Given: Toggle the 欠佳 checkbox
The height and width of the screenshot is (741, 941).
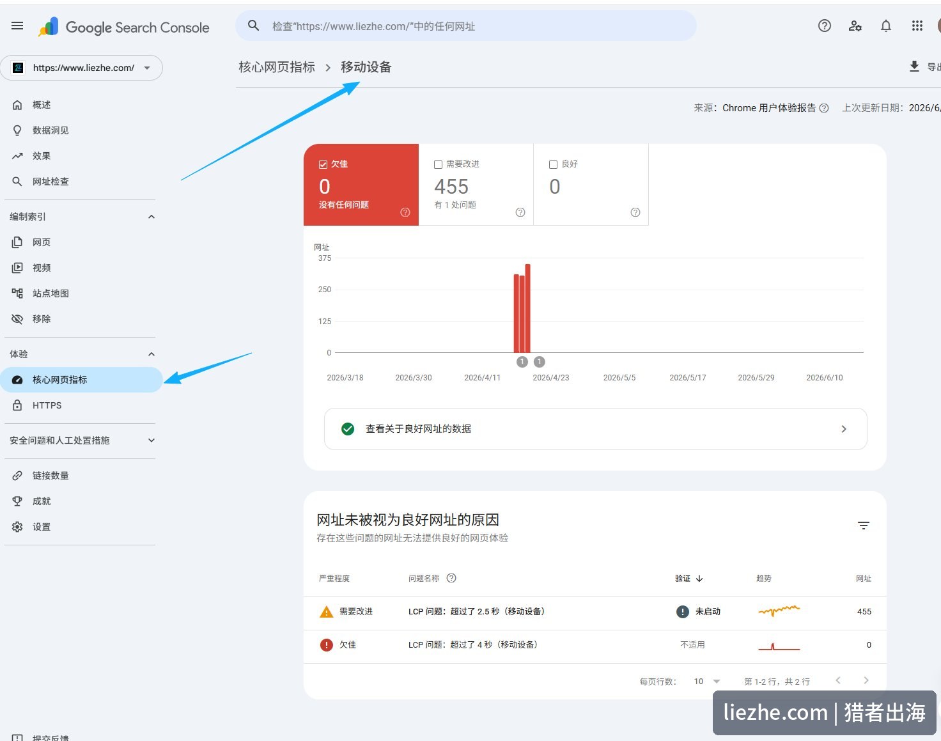Looking at the screenshot, I should [x=323, y=164].
